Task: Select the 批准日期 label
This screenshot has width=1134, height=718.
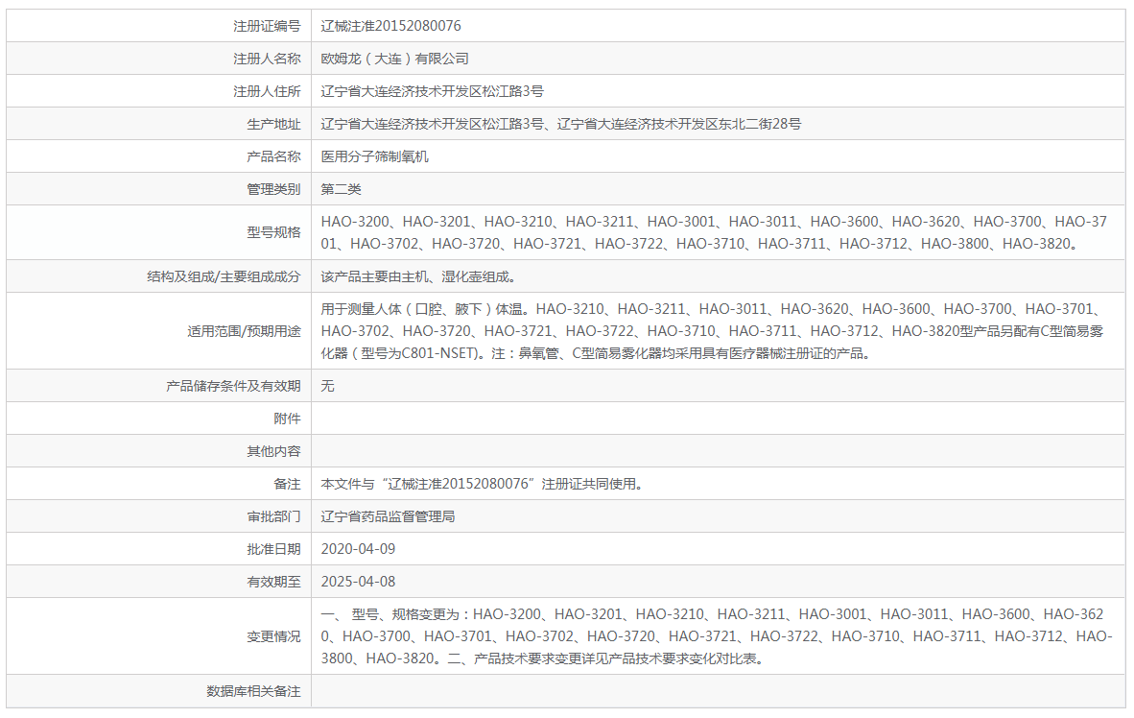Action: point(273,549)
